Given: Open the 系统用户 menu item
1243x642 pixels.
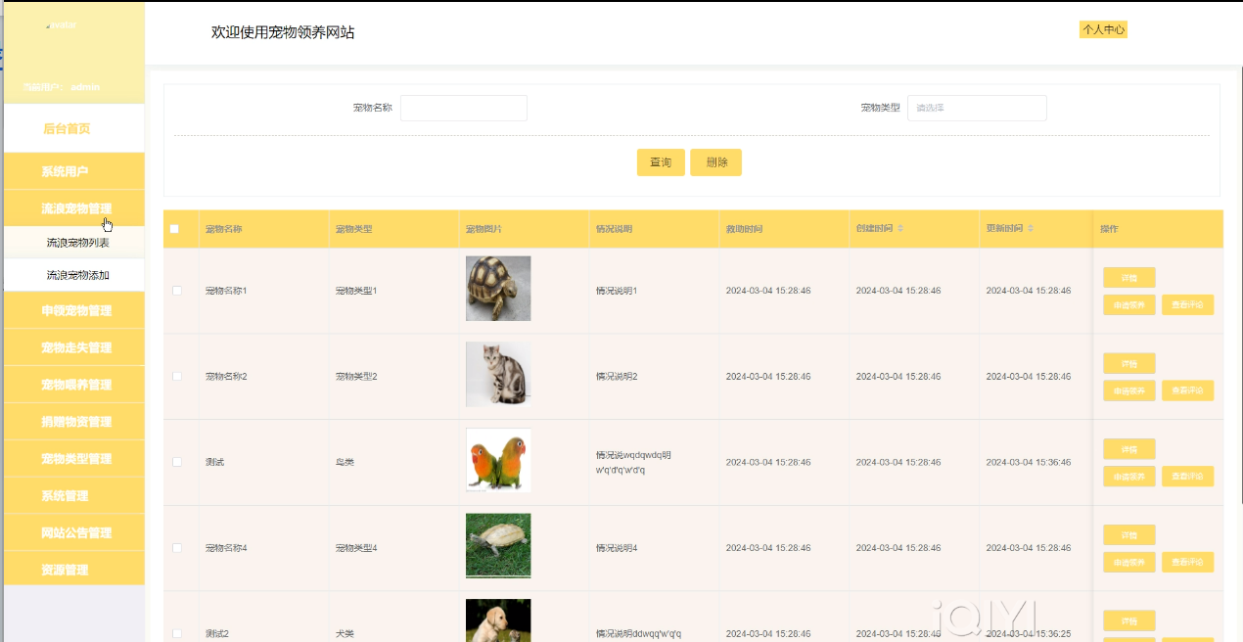Looking at the screenshot, I should click(74, 171).
